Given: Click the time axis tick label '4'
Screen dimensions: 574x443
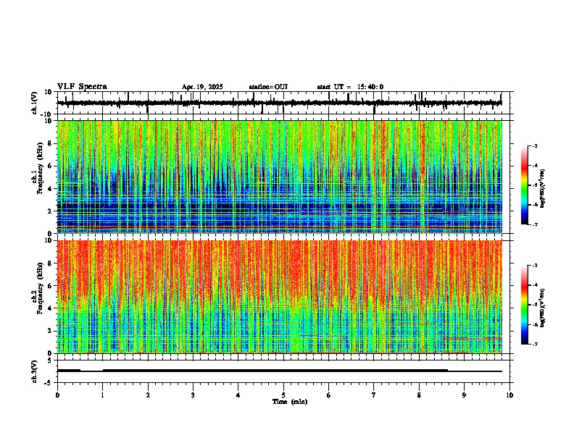Looking at the screenshot, I should coord(238,395).
